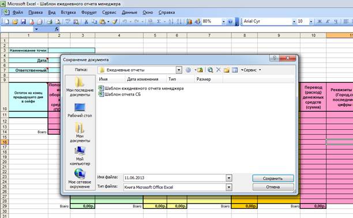Viewport: 353px width, 218px height.
Task: Click the Copy icon in Excel toolbar
Action: click(x=95, y=21)
